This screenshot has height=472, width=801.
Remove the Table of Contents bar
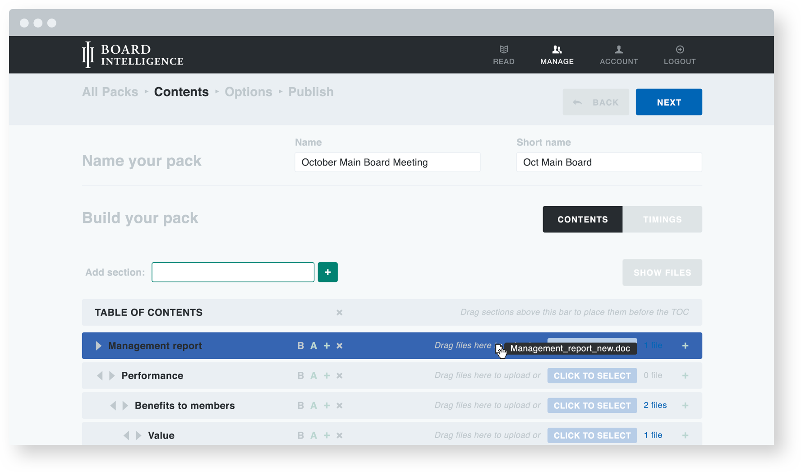click(x=339, y=312)
